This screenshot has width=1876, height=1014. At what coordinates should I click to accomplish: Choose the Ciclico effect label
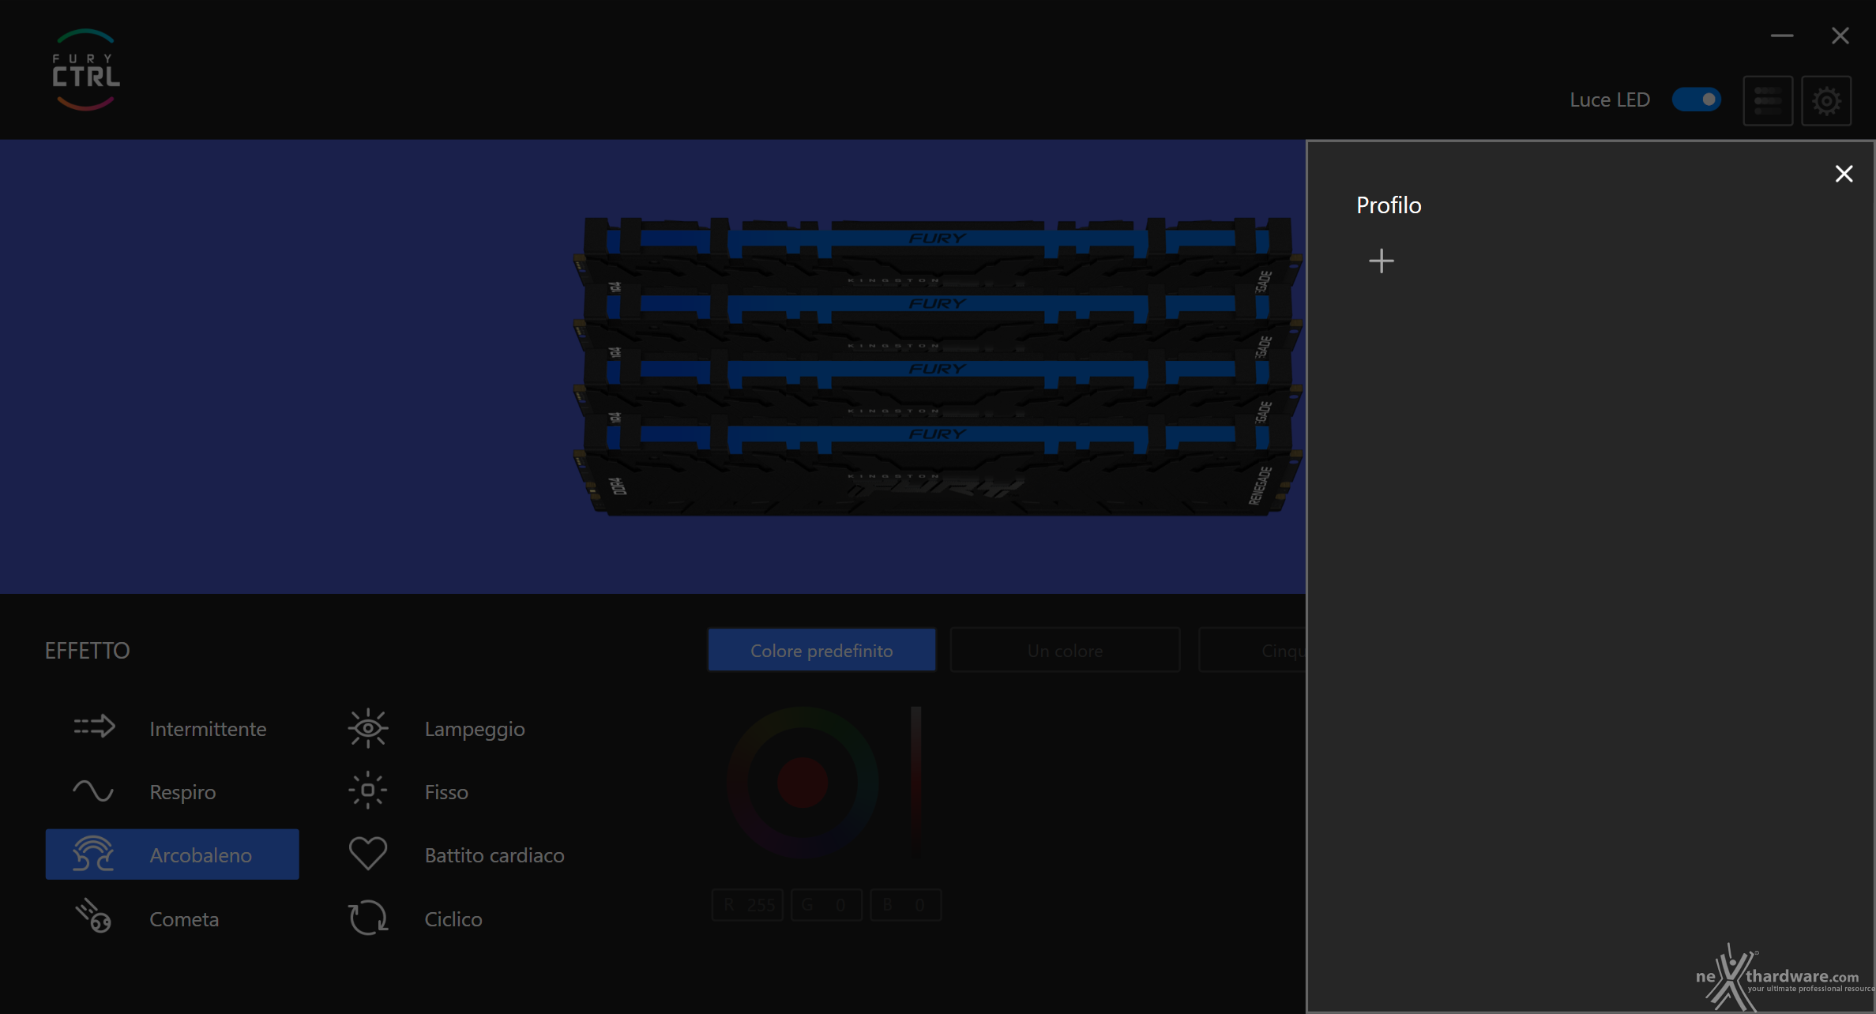click(x=453, y=919)
